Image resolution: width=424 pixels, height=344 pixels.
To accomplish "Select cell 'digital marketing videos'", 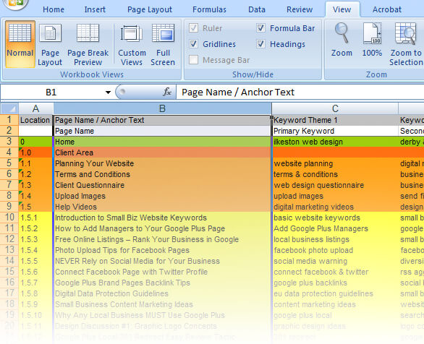I will click(x=335, y=207).
